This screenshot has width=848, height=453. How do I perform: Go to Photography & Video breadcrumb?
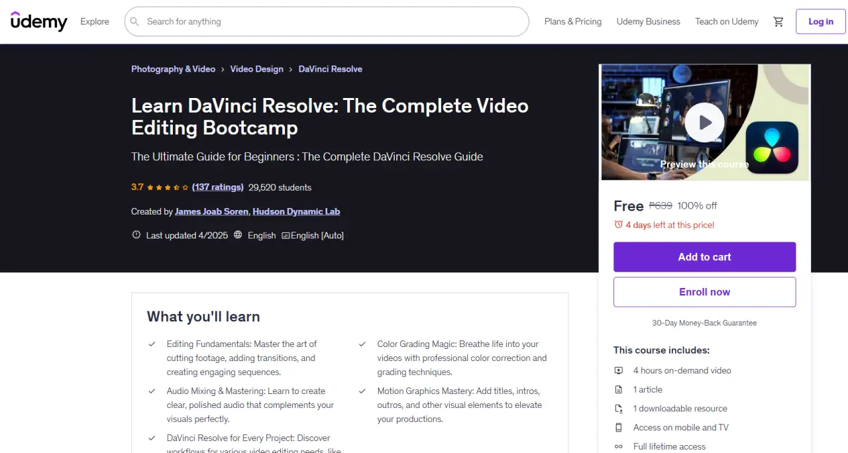point(173,69)
